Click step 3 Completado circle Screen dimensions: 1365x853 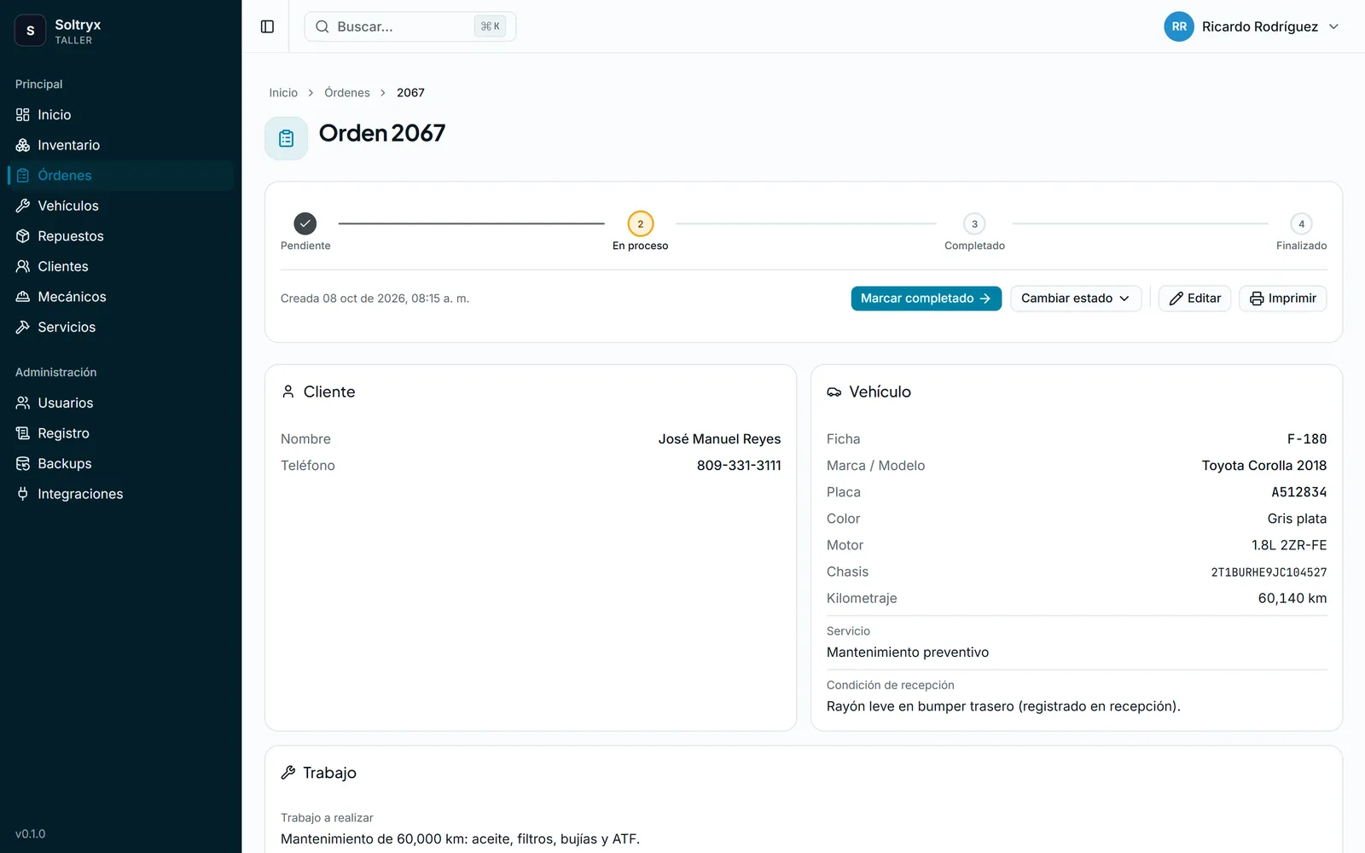point(974,223)
